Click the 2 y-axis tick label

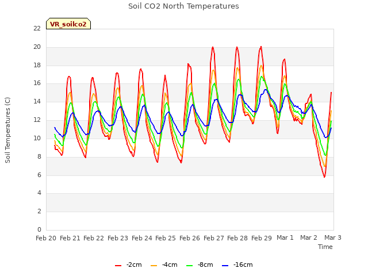pos(39,211)
